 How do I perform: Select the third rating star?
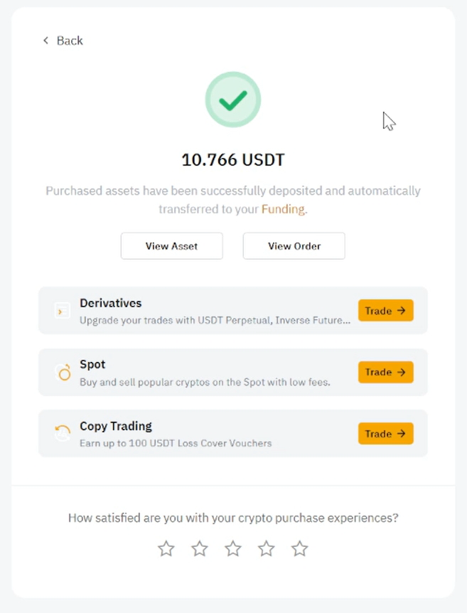[233, 548]
